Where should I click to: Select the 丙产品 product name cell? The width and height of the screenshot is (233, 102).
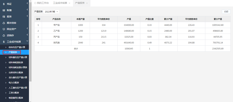click(56, 37)
